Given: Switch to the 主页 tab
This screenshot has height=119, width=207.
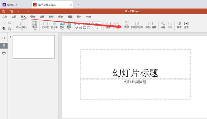Looking at the screenshot, I should coord(14,16).
